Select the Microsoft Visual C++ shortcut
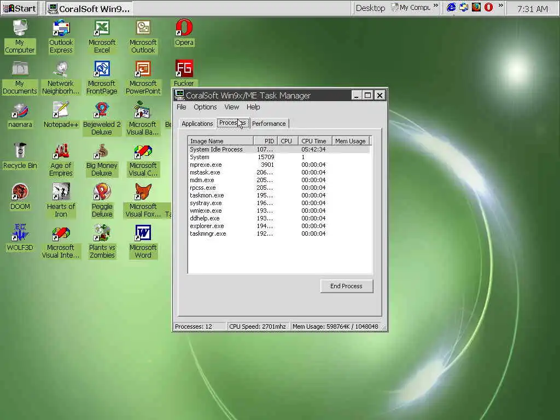The height and width of the screenshot is (420, 560). pyautogui.click(x=143, y=160)
